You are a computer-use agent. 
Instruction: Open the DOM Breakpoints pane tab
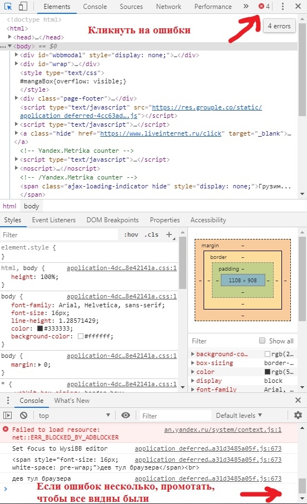113,220
